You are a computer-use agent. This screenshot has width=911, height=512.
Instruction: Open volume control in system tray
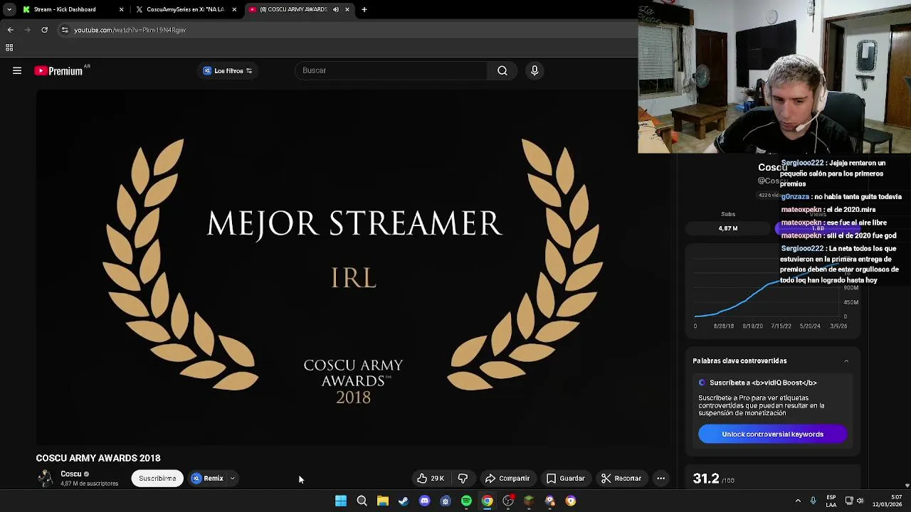pos(860,501)
